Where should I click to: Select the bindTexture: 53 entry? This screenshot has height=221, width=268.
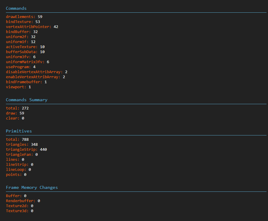(x=23, y=22)
